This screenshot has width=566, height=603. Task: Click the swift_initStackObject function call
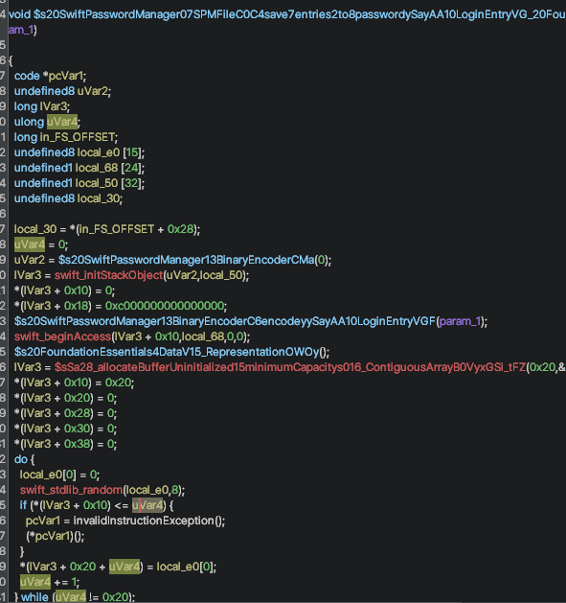[x=109, y=275]
